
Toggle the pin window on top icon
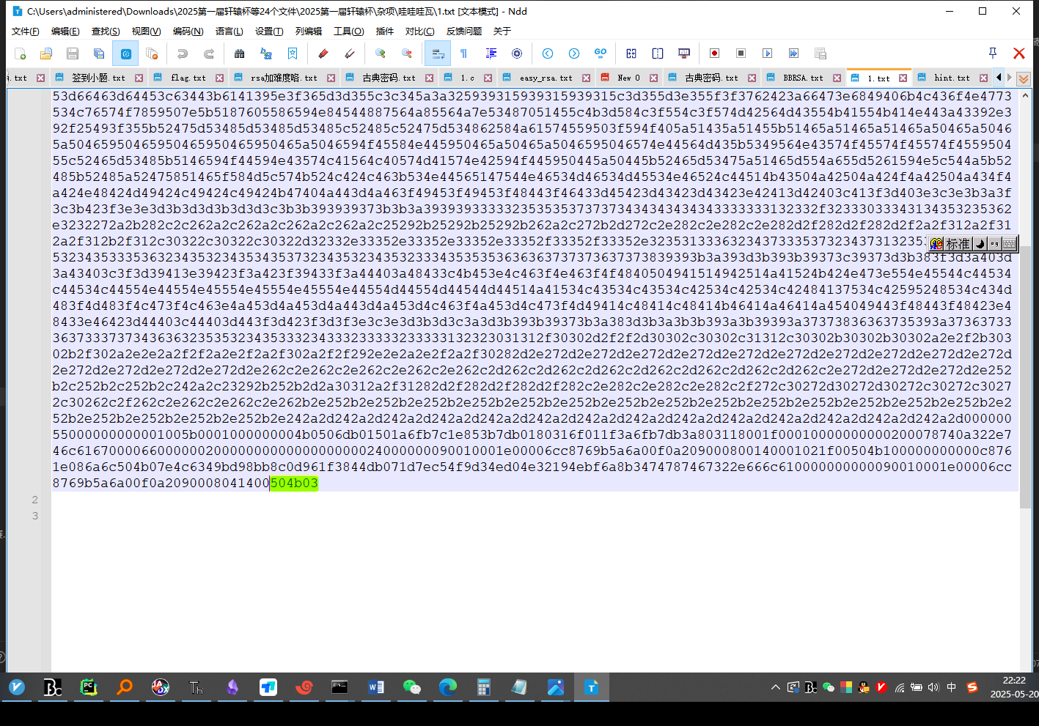tap(992, 53)
